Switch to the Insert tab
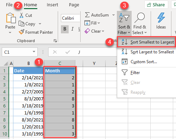 tap(52, 5)
